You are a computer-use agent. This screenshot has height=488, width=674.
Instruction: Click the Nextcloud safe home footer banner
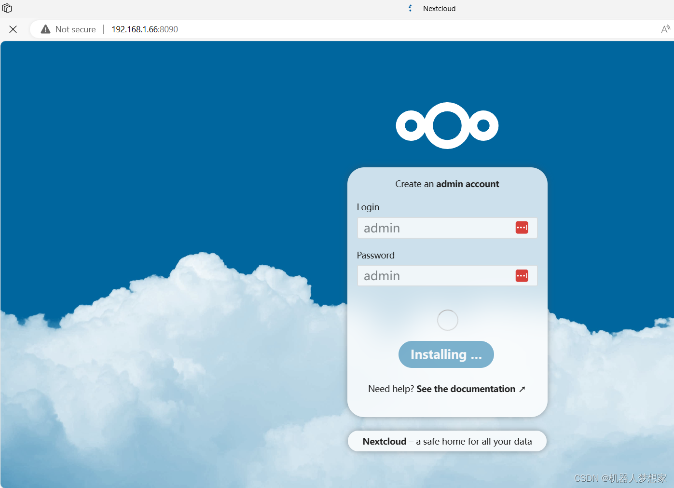click(447, 441)
